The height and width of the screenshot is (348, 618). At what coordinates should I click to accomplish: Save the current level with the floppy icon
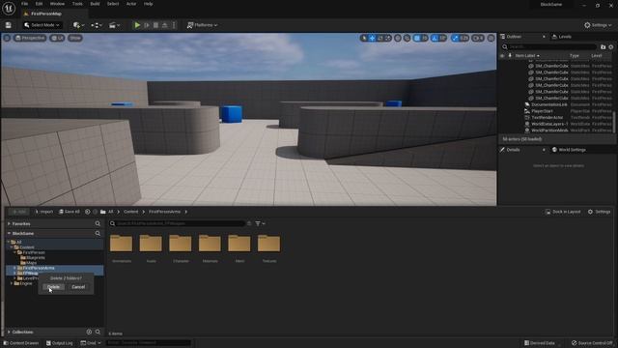click(x=9, y=25)
